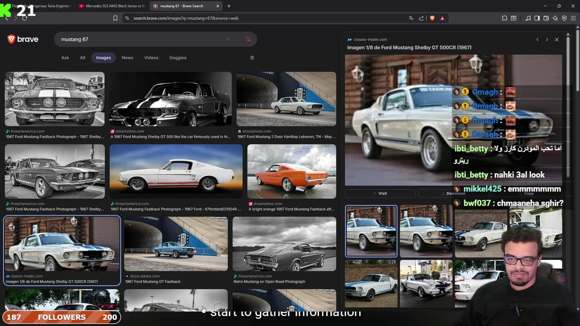Click the classic-trader.com source link in the preview
580x326 pixels.
click(x=370, y=39)
